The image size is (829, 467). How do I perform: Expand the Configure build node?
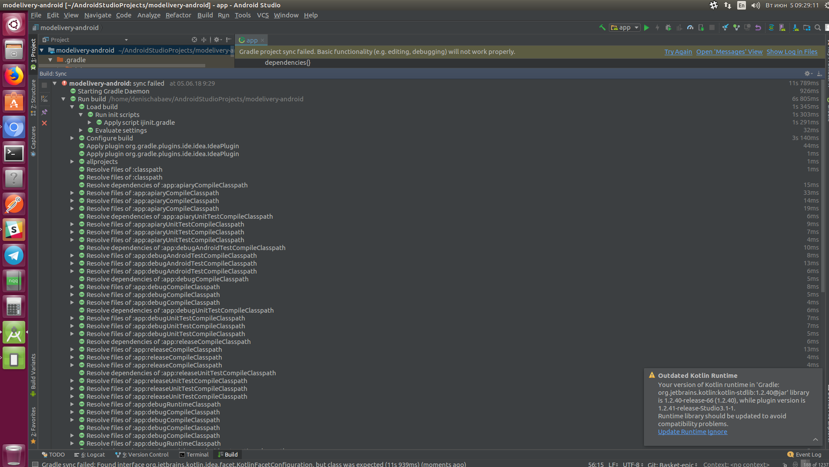(72, 138)
